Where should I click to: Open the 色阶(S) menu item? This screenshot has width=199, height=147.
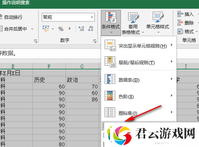tap(139, 96)
